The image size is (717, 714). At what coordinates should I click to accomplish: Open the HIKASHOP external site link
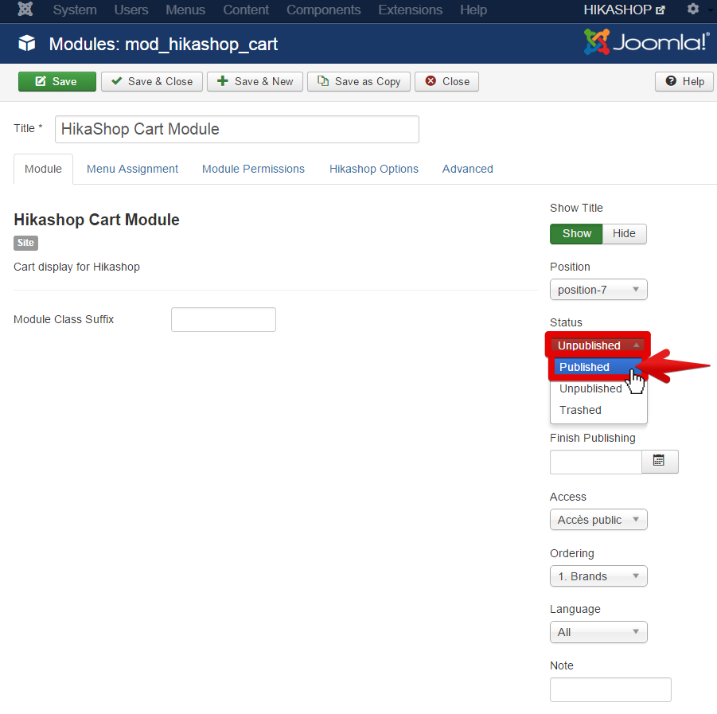(x=624, y=10)
